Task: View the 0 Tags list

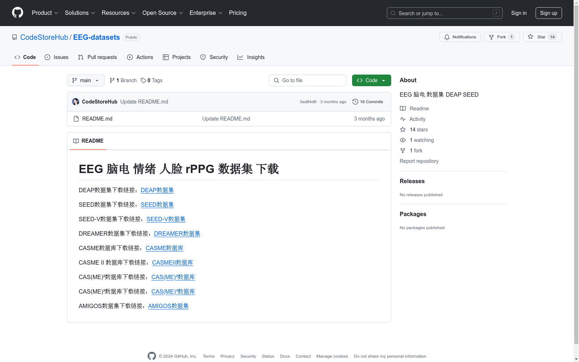Action: (x=152, y=80)
